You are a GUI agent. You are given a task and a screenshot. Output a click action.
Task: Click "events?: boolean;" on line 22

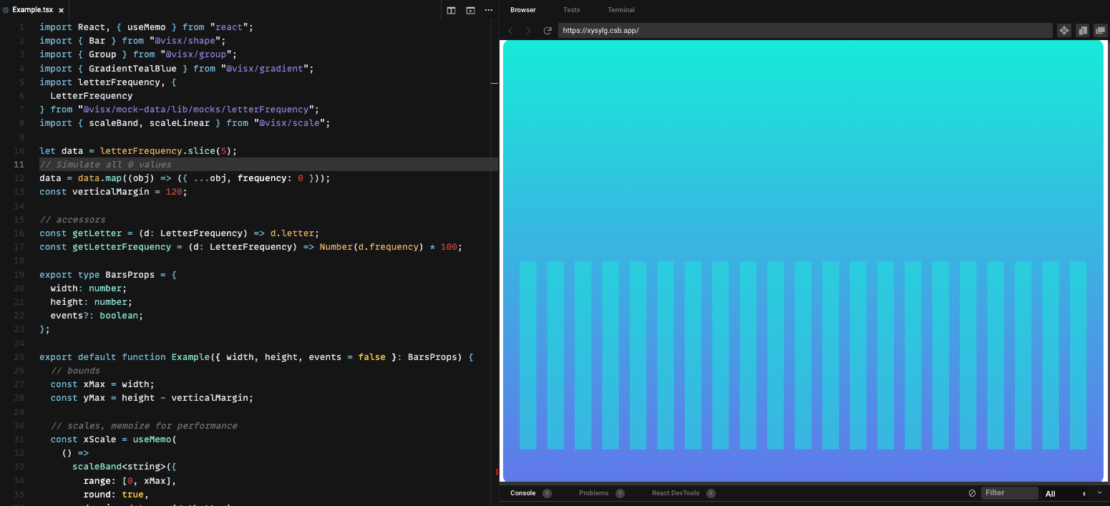tap(97, 316)
